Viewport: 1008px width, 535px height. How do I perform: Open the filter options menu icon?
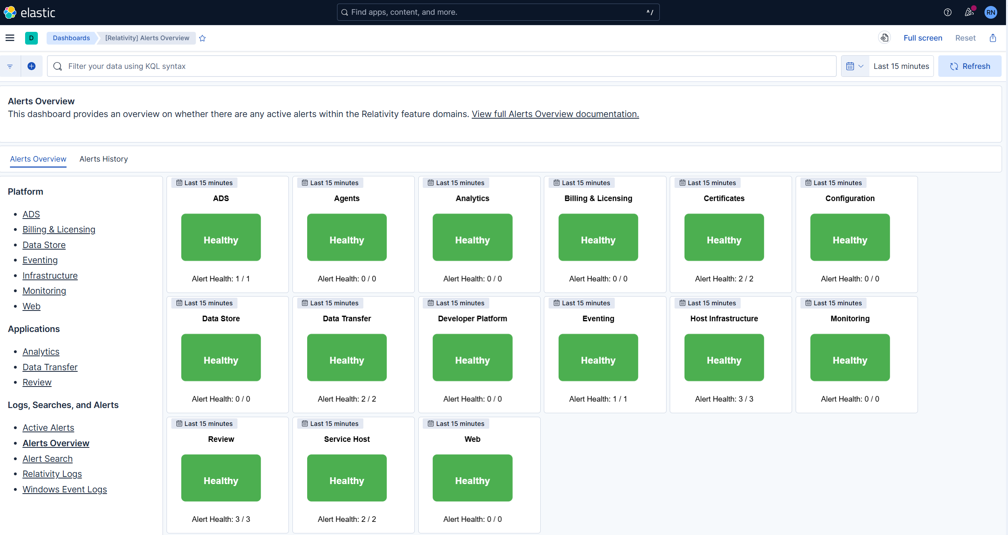(10, 66)
